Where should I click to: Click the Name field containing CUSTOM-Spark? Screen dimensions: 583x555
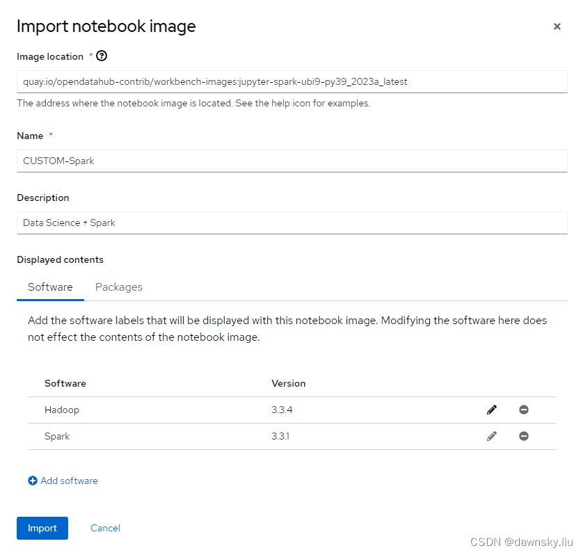(x=291, y=161)
